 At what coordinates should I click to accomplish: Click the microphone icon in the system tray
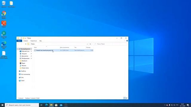[x=170, y=105]
